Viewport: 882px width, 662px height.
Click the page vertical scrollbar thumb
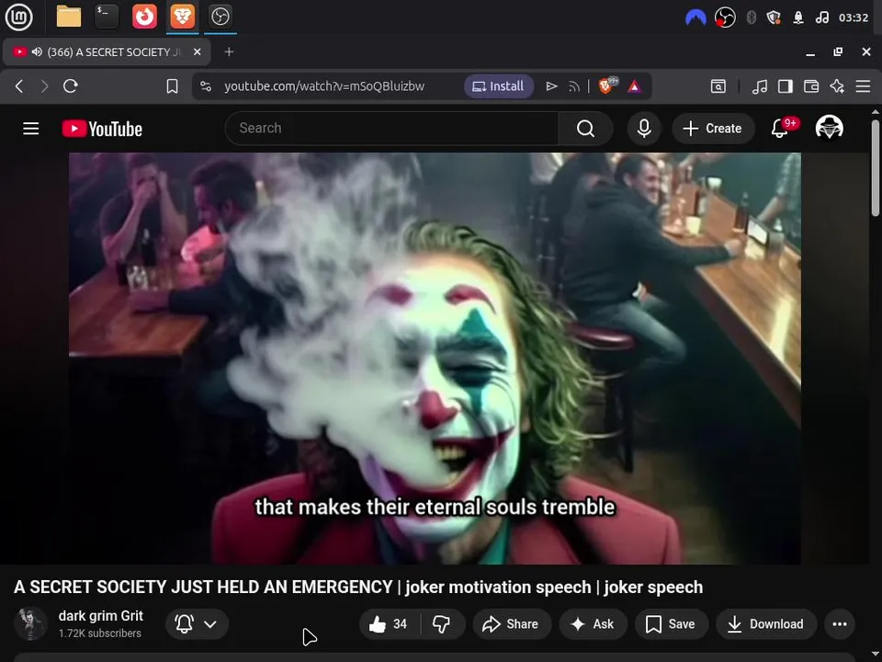pos(876,167)
